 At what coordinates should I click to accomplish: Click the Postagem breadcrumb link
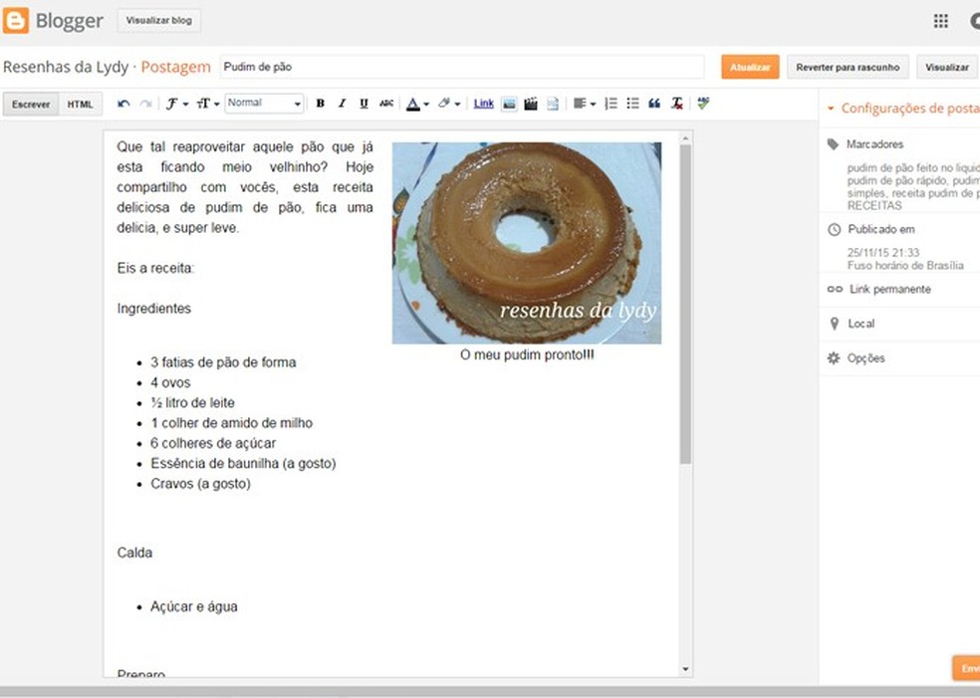(175, 67)
